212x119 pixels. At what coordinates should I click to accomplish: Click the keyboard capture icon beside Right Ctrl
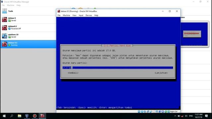point(169,112)
